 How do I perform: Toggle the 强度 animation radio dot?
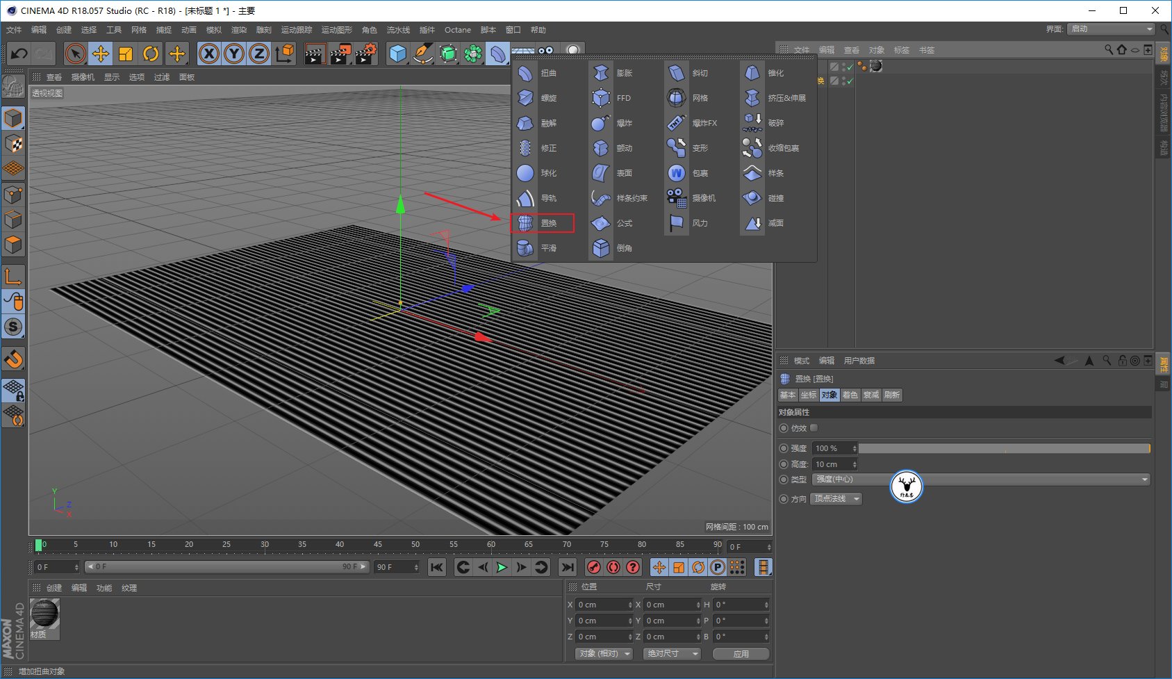coord(784,448)
